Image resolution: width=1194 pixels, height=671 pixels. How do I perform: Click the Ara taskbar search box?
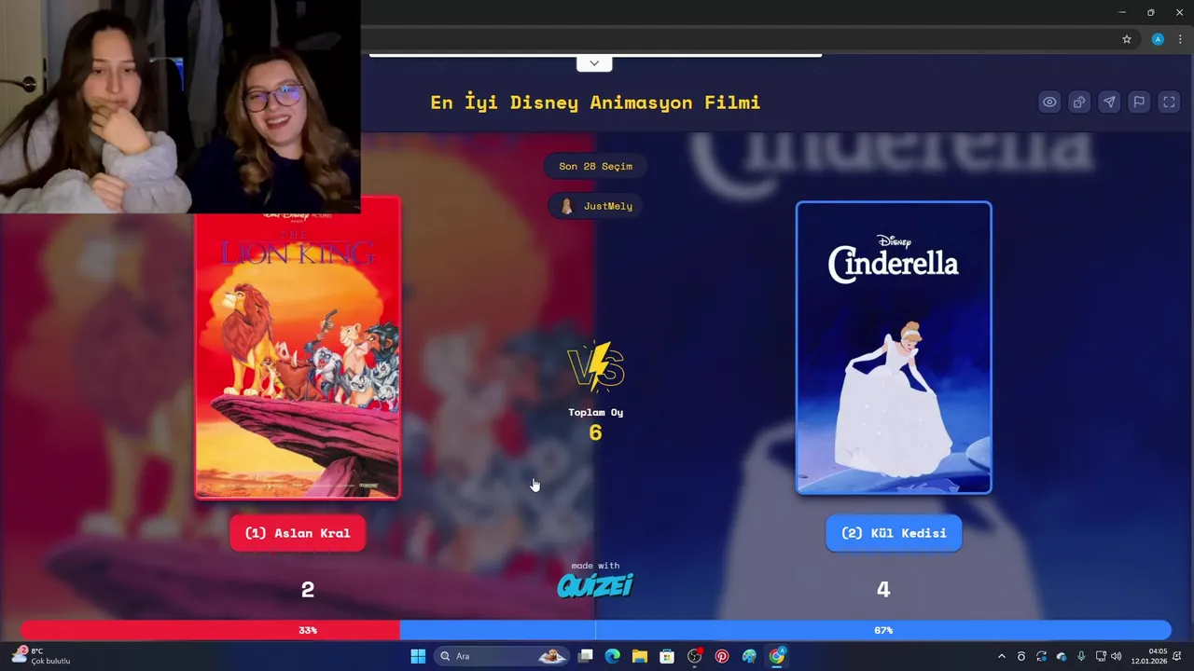coord(503,656)
